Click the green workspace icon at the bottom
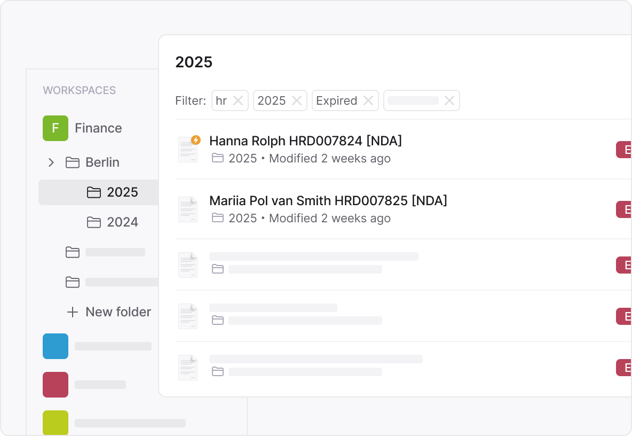 tap(56, 423)
